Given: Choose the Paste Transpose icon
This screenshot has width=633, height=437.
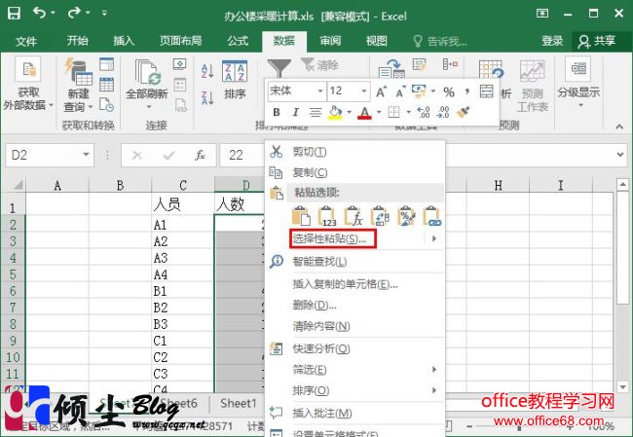Looking at the screenshot, I should pyautogui.click(x=380, y=216).
